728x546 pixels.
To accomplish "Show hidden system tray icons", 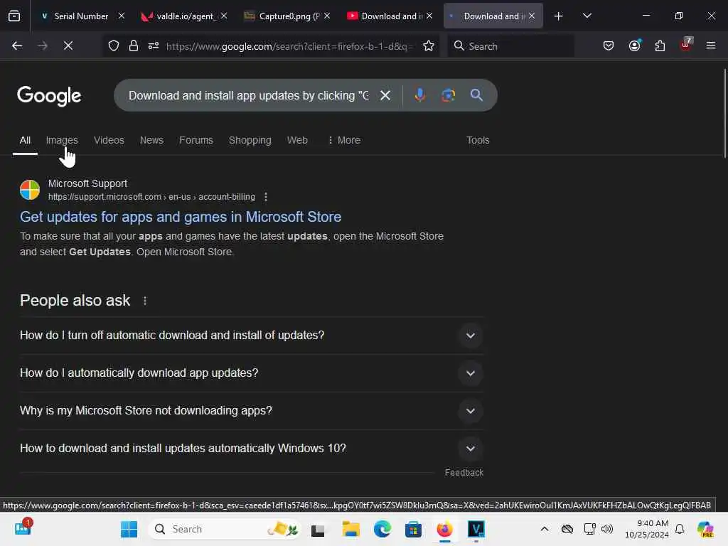I will pos(544,529).
